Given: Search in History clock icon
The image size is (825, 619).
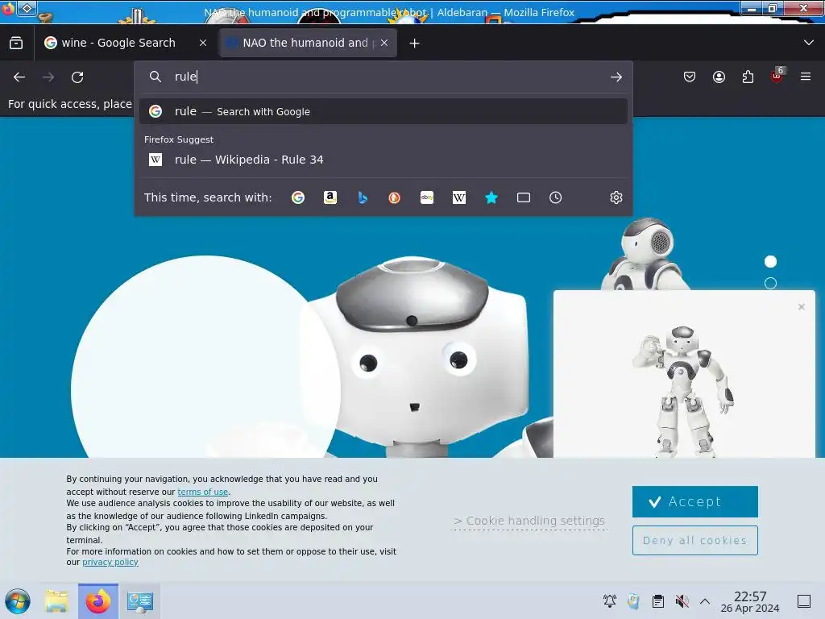Looking at the screenshot, I should [556, 197].
